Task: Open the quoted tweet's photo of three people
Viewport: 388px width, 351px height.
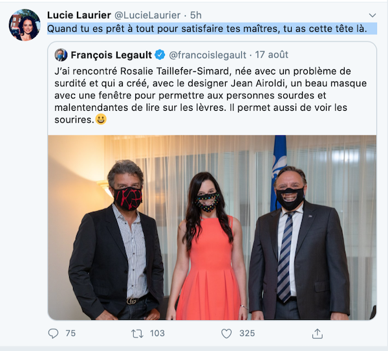Action: pyautogui.click(x=212, y=227)
